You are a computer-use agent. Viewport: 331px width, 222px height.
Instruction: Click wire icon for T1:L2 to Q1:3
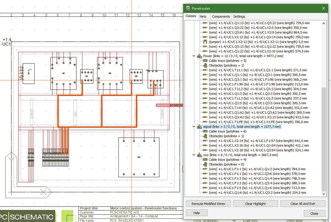point(205,89)
